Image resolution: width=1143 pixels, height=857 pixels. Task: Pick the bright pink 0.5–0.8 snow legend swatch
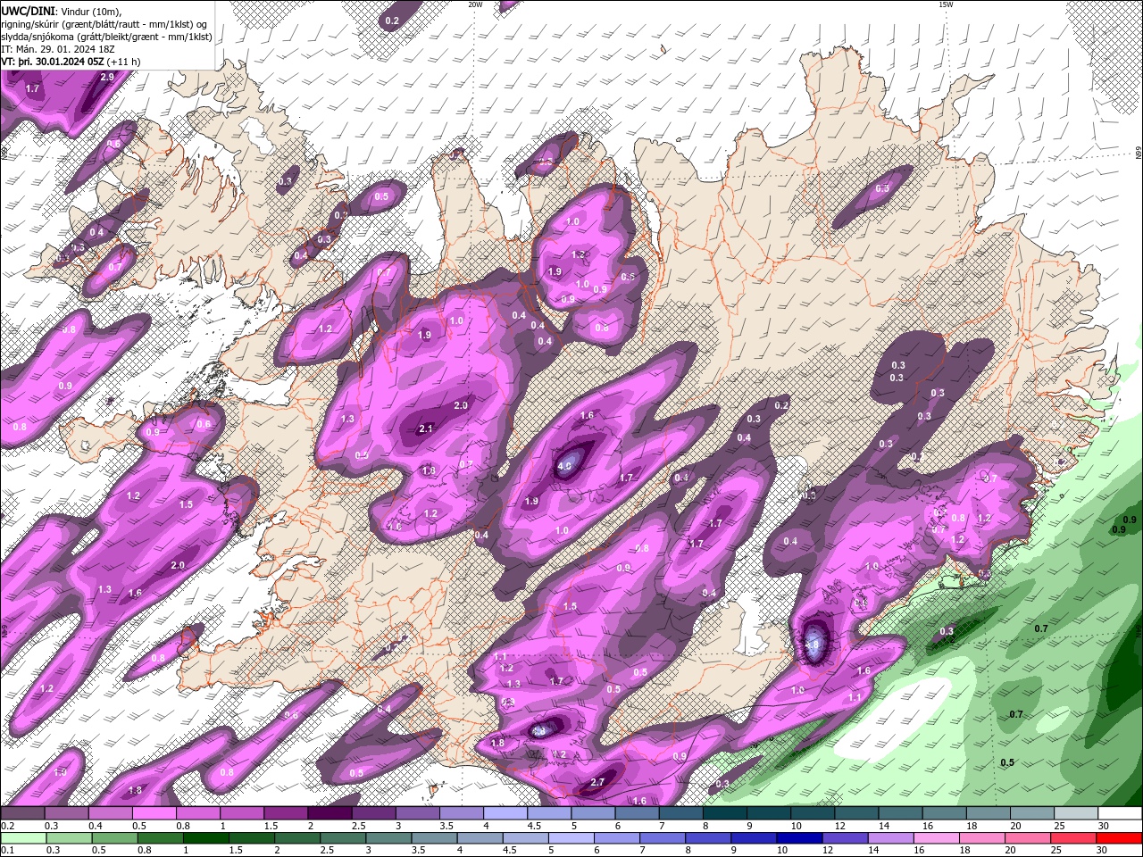[x=154, y=813]
